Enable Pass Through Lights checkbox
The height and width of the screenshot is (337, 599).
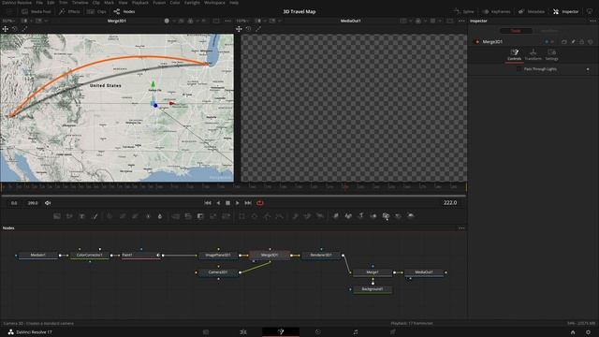(519, 69)
